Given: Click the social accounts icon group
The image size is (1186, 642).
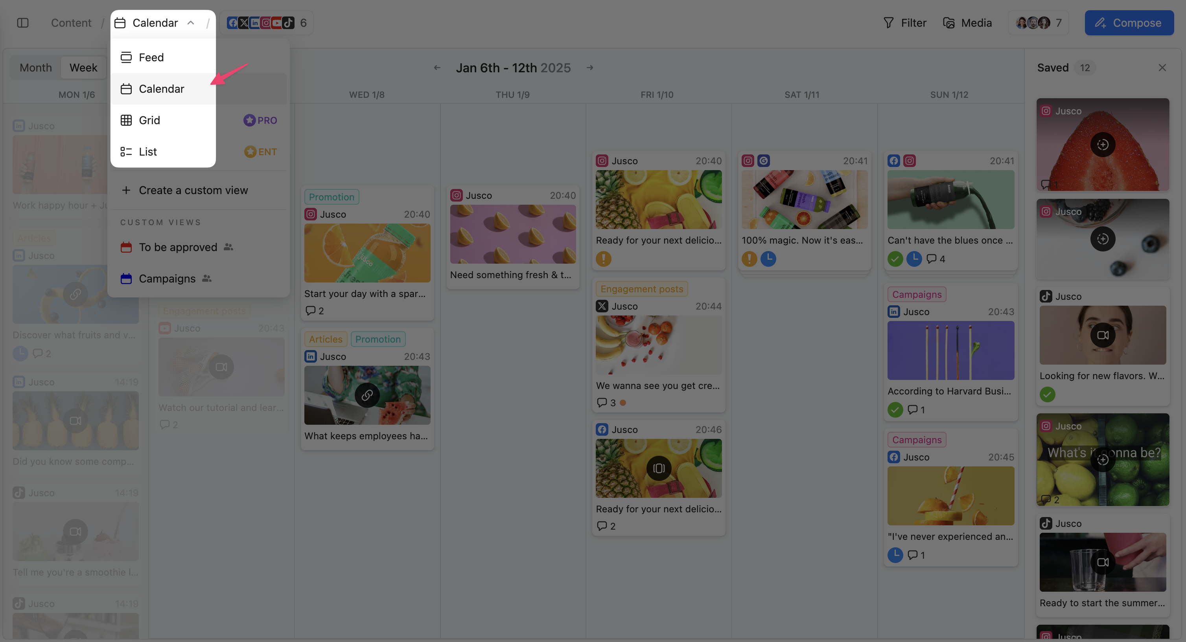Looking at the screenshot, I should 261,22.
